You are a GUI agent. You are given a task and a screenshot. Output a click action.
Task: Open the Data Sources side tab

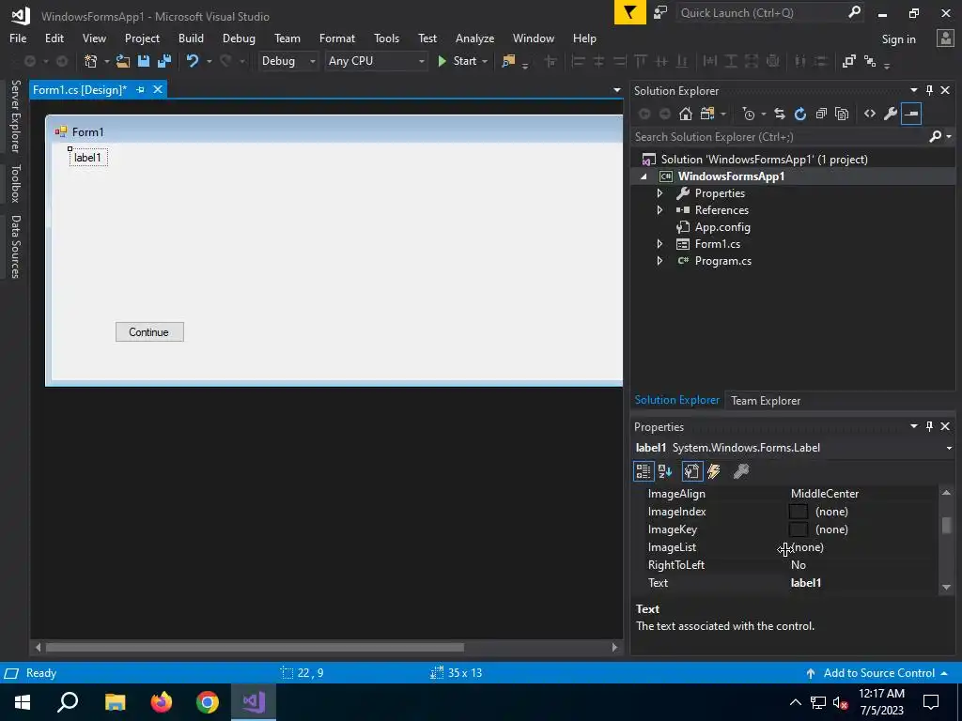15,247
